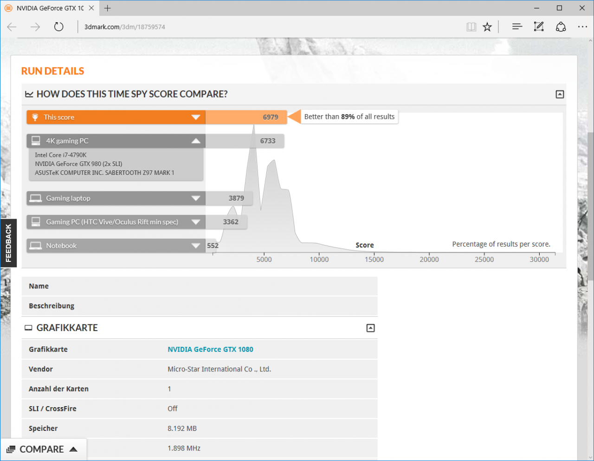This screenshot has width=594, height=461.
Task: Click the address bar URL
Action: click(x=124, y=27)
